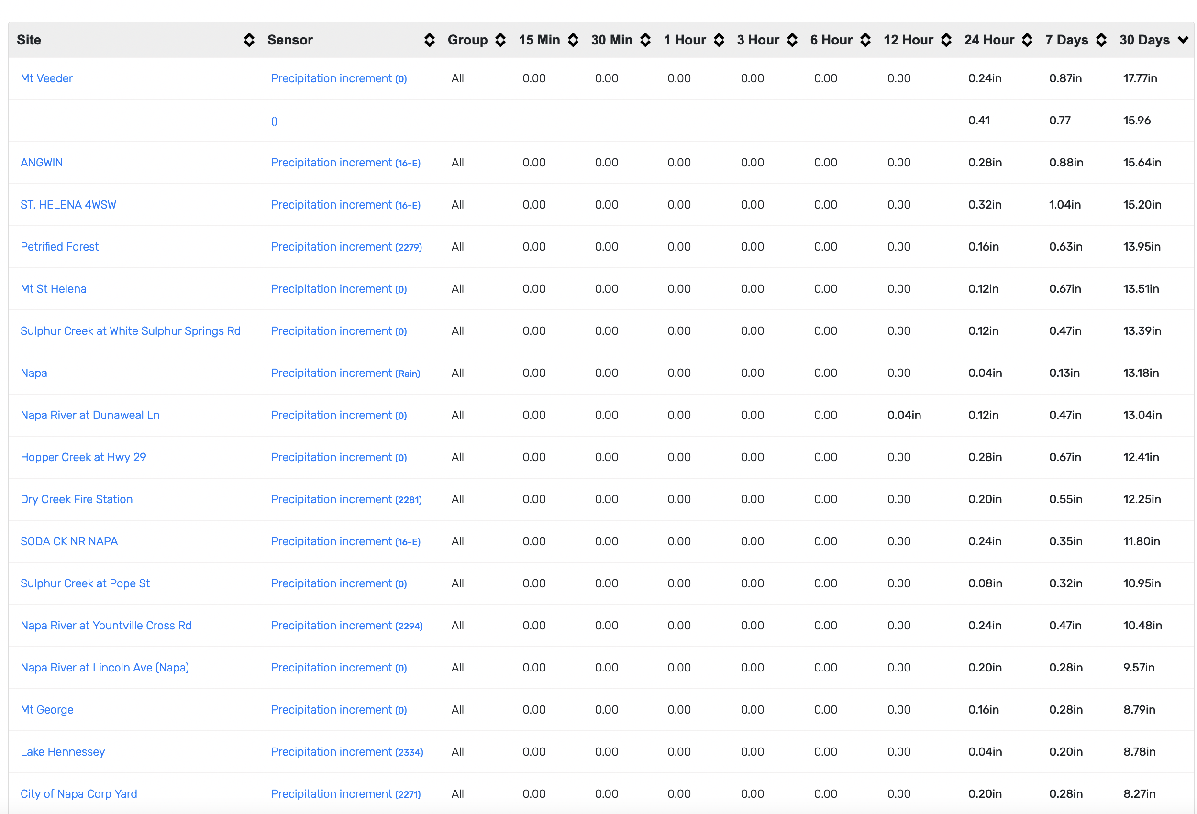Click 30 Min column sort icon
Viewport: 1197px width, 814px height.
point(645,40)
